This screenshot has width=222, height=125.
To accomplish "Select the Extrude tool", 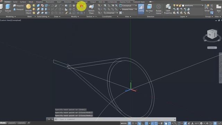I will point(8,8).
